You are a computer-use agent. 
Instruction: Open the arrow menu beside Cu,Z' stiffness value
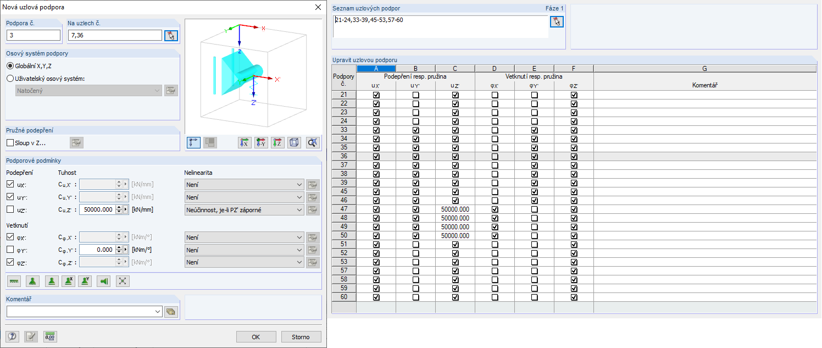coord(125,209)
